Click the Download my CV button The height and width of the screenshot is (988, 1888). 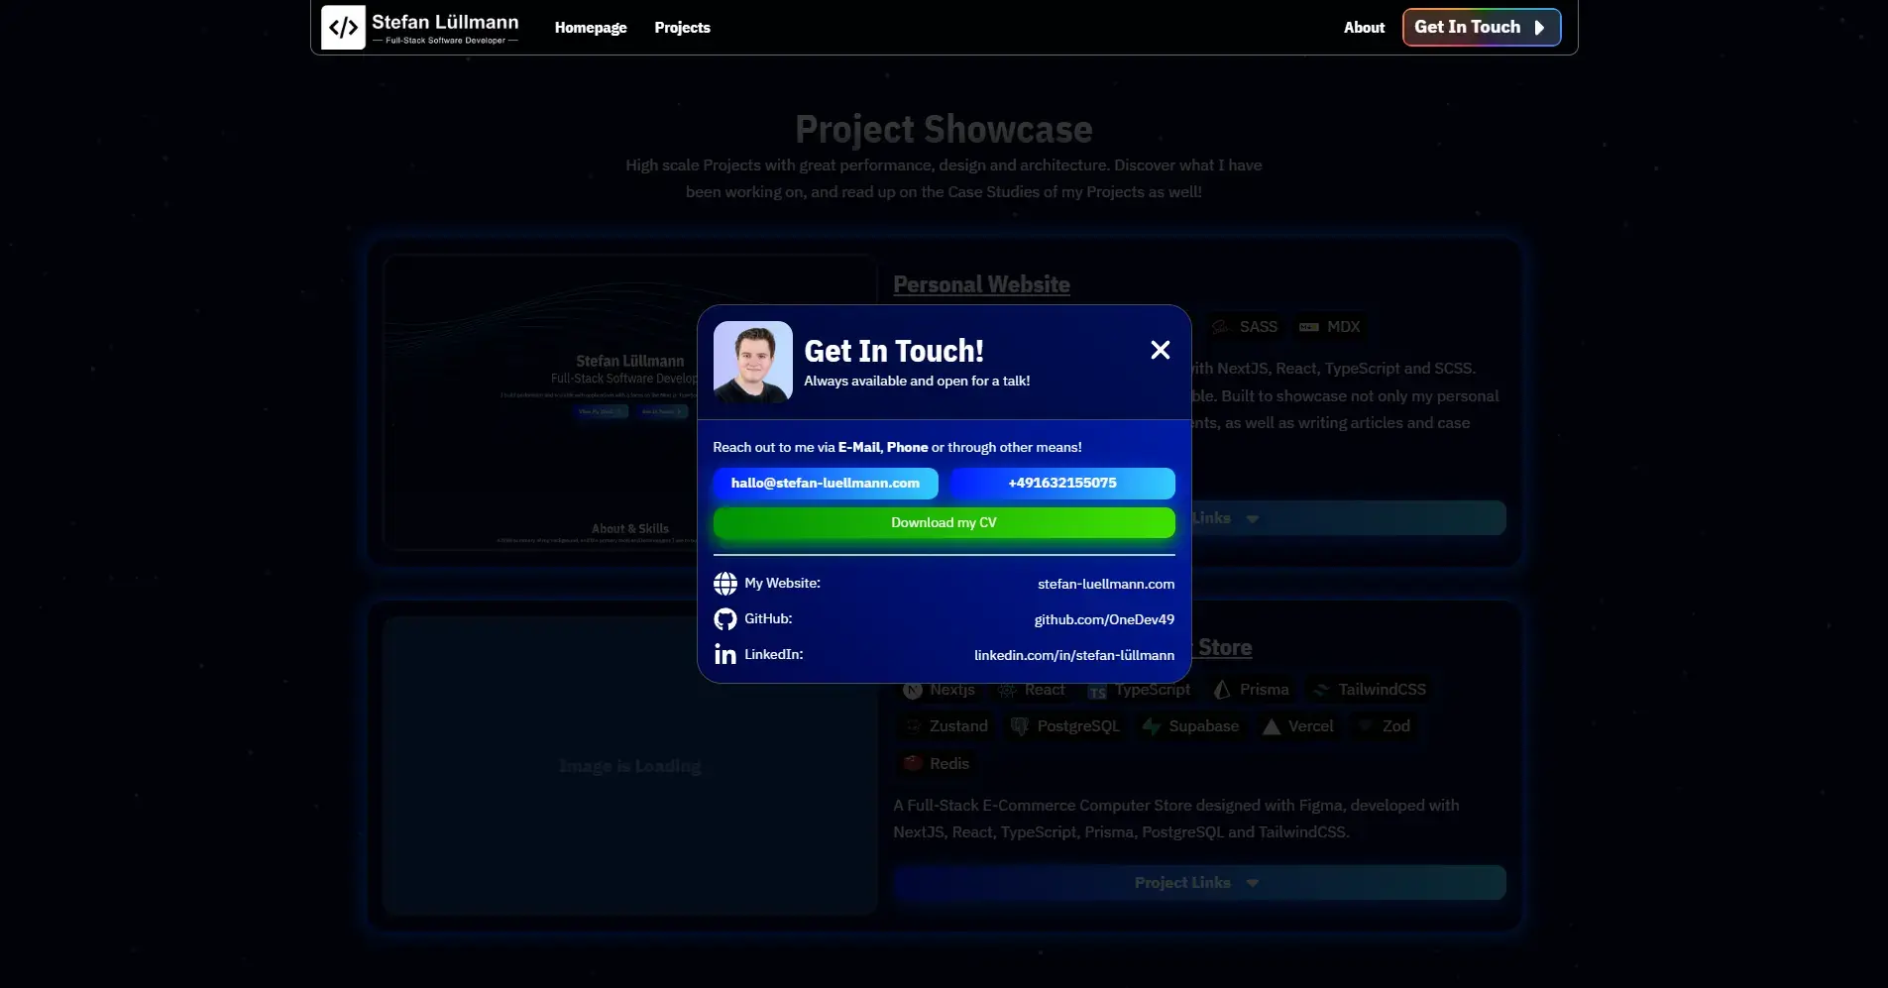[944, 522]
